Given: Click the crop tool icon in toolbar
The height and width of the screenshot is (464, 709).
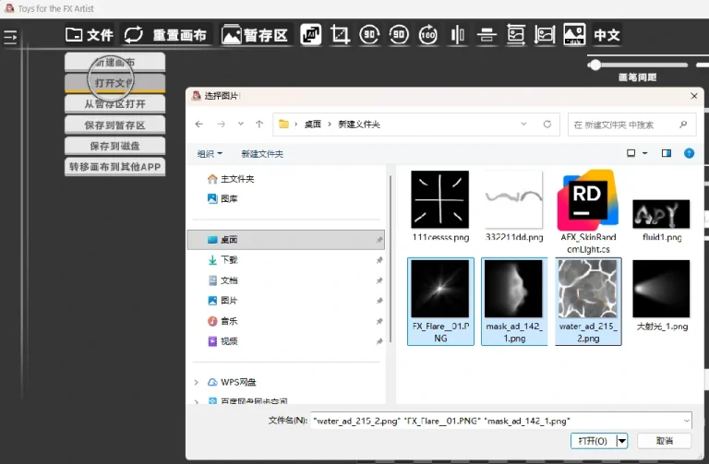Looking at the screenshot, I should point(341,35).
